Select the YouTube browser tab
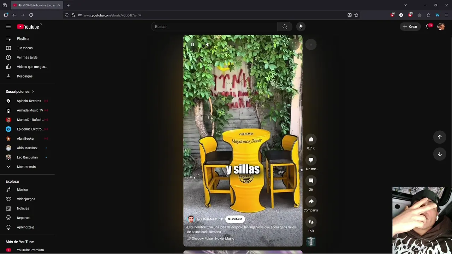The width and height of the screenshot is (452, 254). (37, 5)
